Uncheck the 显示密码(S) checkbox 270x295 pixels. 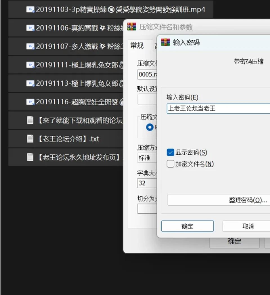170,152
